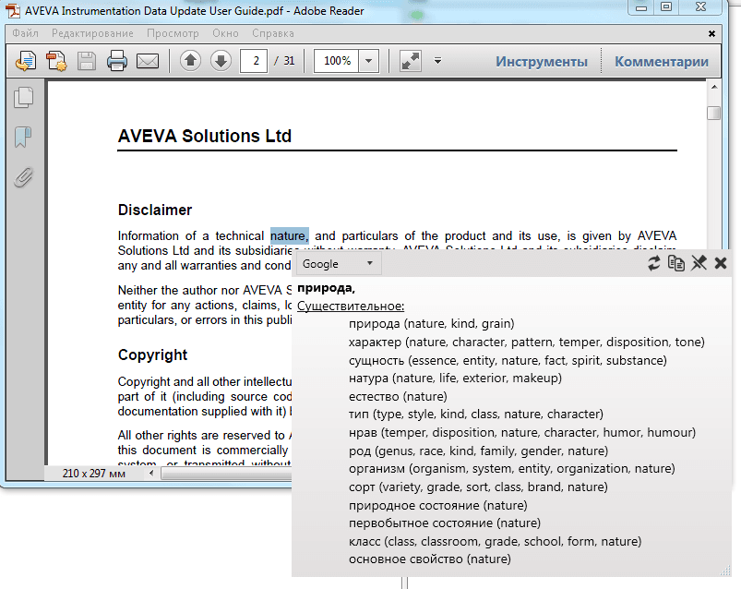Show page thumbnails panel icon
741x589 pixels.
[24, 97]
